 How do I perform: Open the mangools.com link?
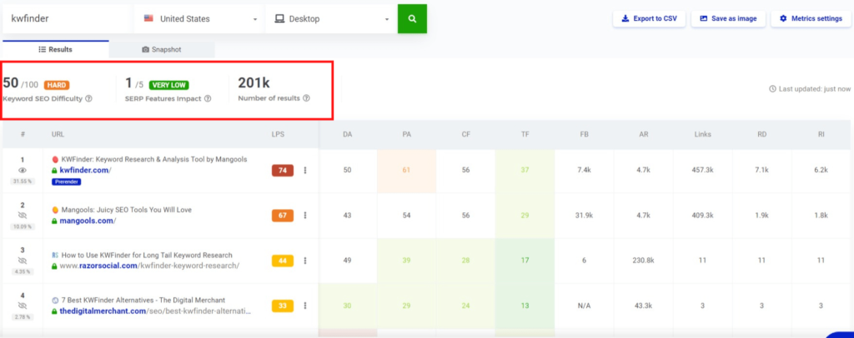click(88, 221)
